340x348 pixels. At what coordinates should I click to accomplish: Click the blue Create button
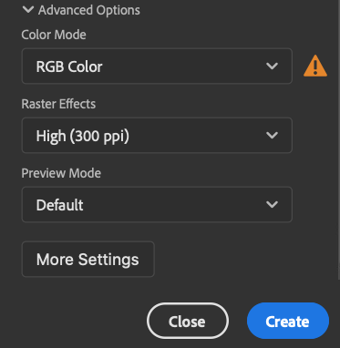288,321
